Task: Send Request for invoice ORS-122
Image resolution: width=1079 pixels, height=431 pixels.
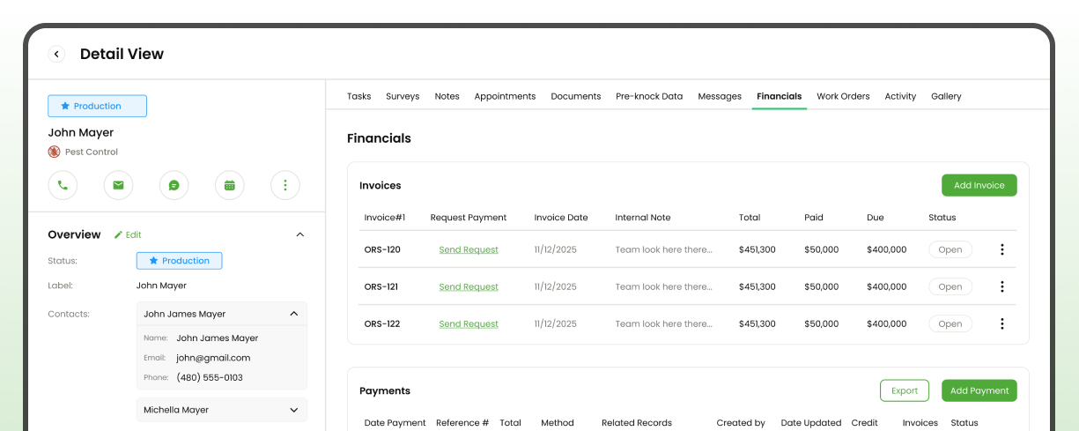Action: (469, 323)
